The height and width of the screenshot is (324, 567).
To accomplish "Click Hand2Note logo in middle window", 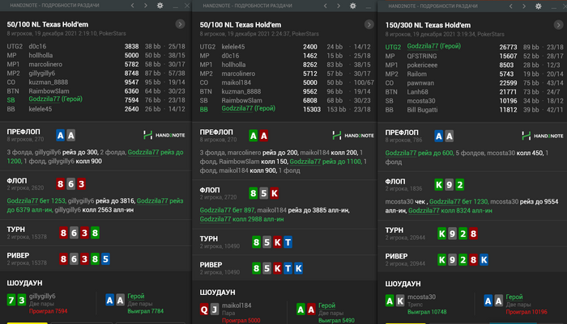I will [x=353, y=135].
